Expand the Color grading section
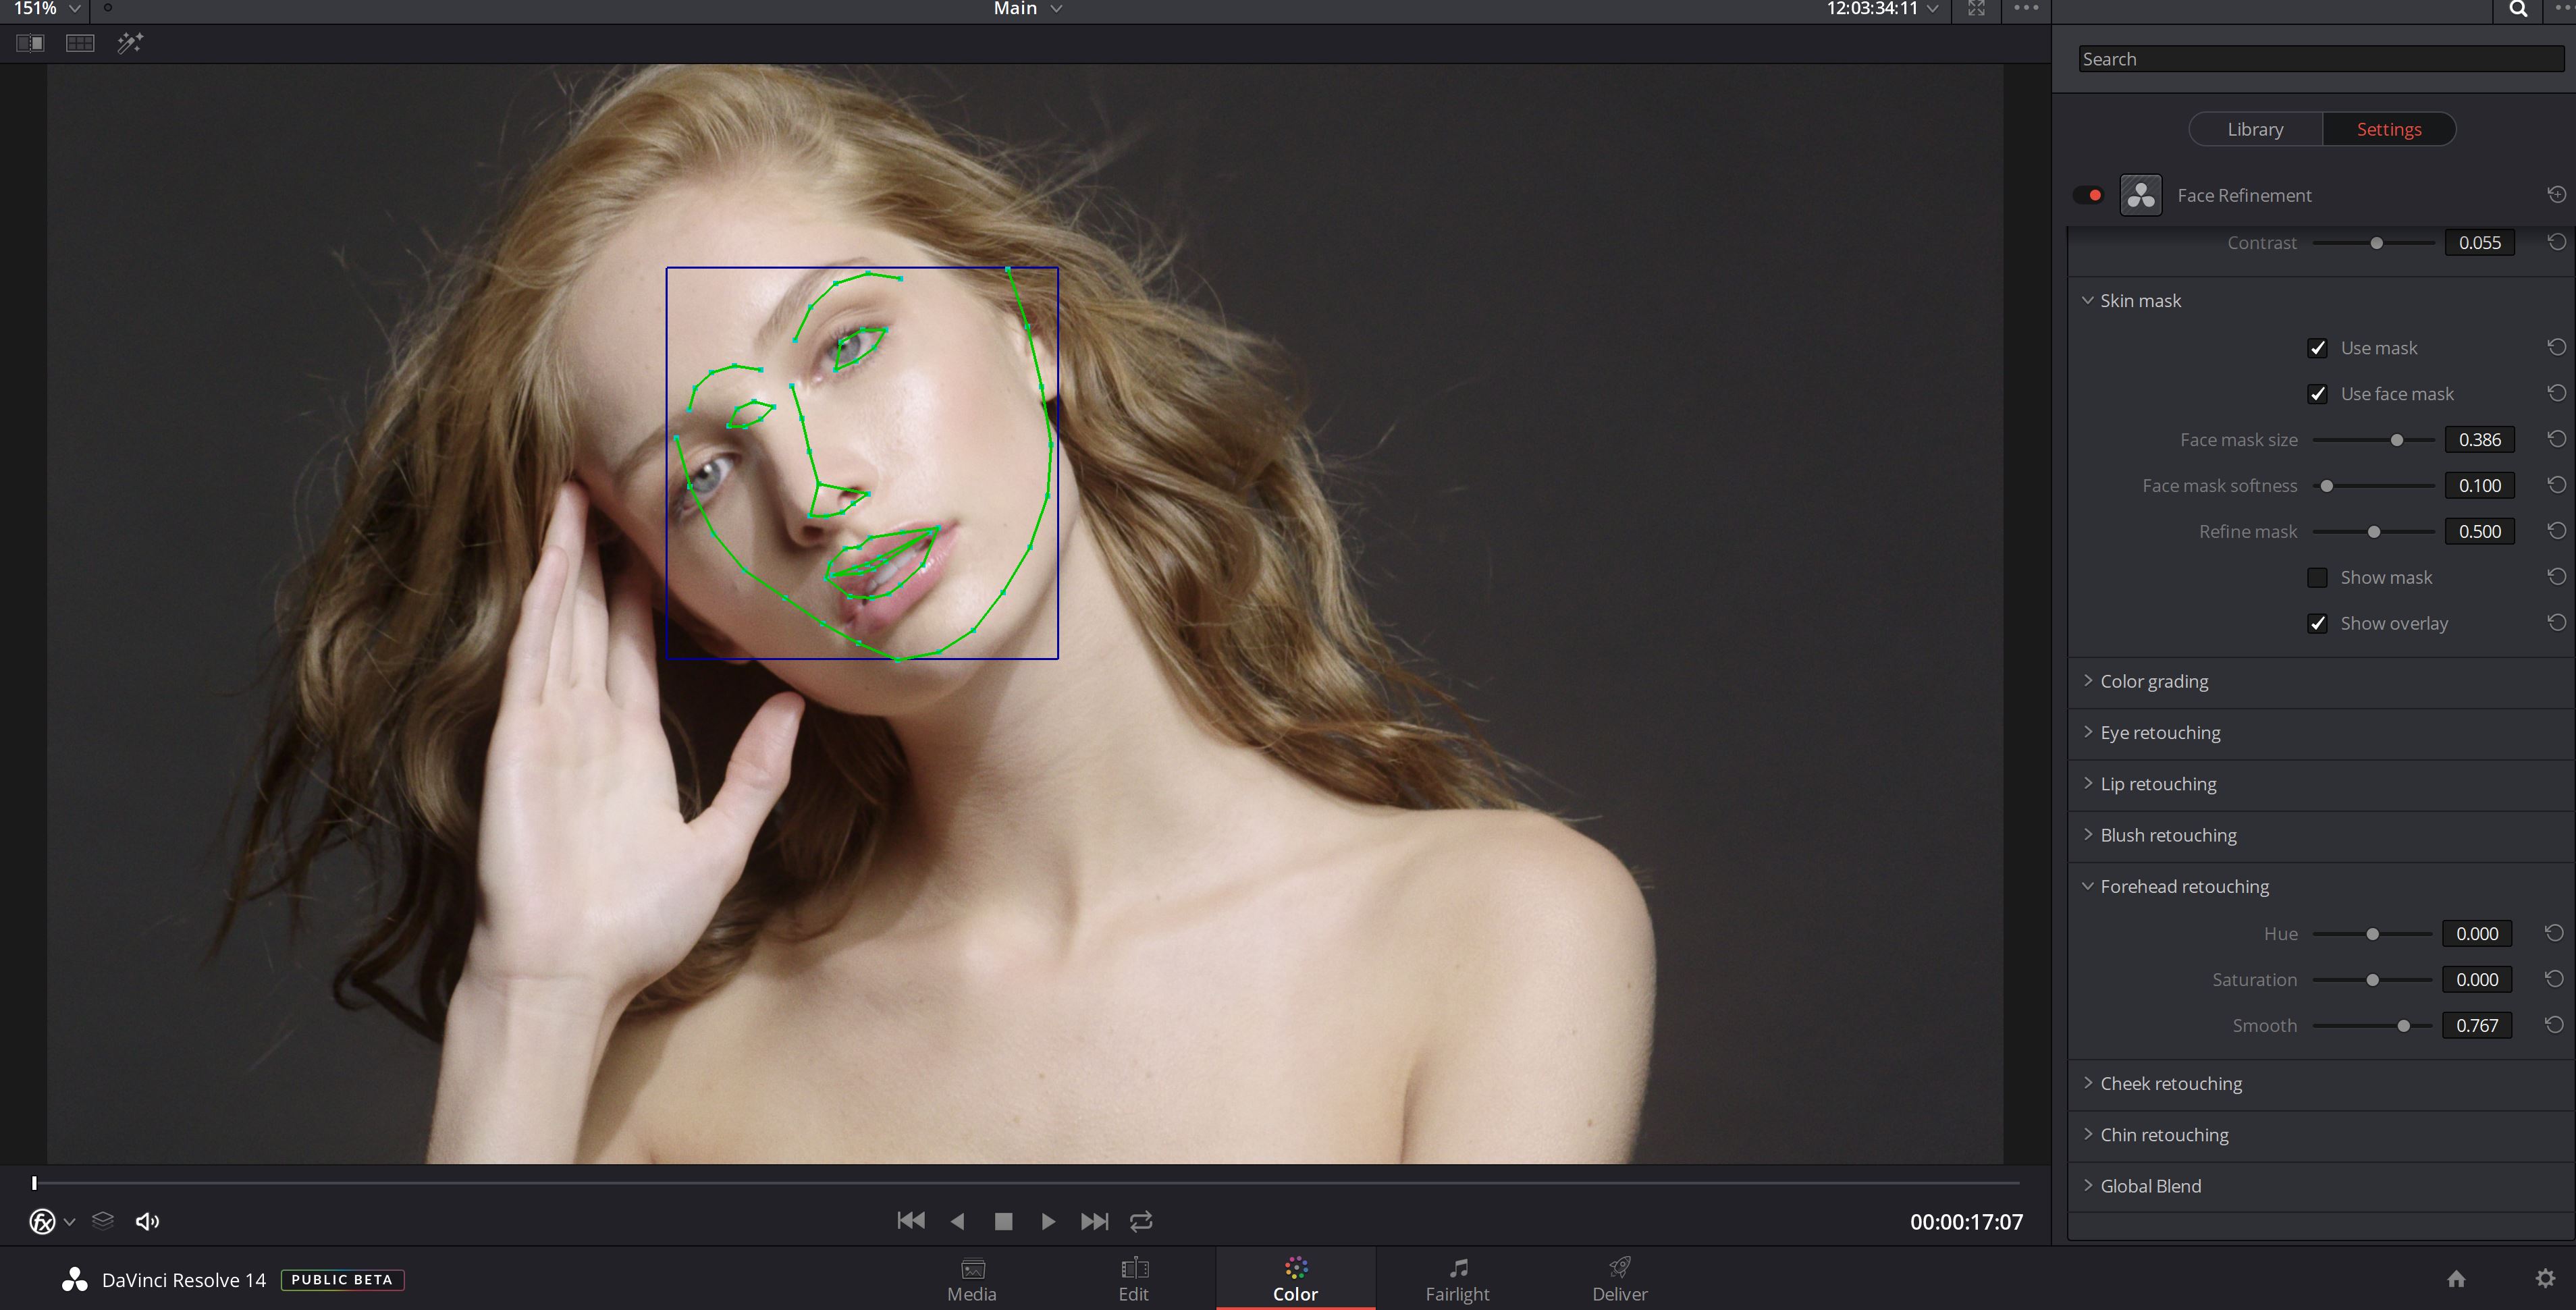2576x1310 pixels. pyautogui.click(x=2153, y=680)
